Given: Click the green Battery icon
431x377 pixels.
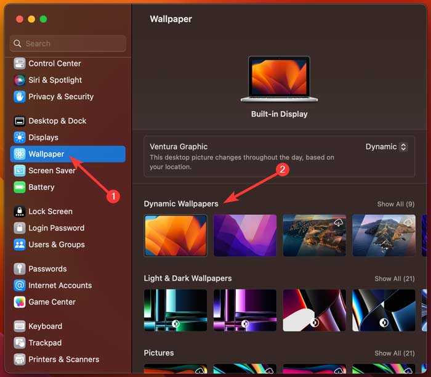Looking at the screenshot, I should pyautogui.click(x=20, y=187).
